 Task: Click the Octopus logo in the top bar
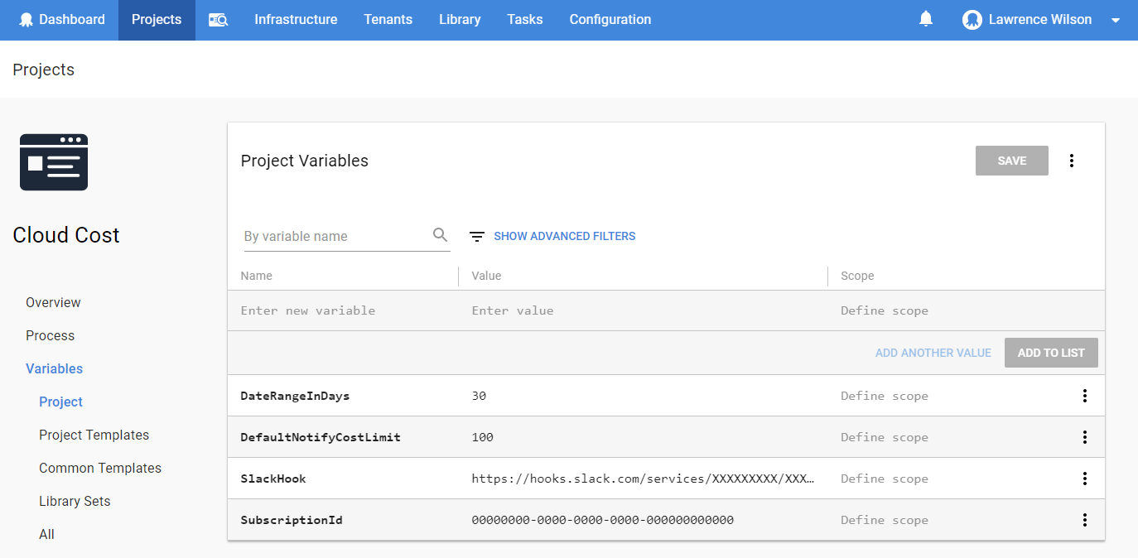tap(24, 19)
